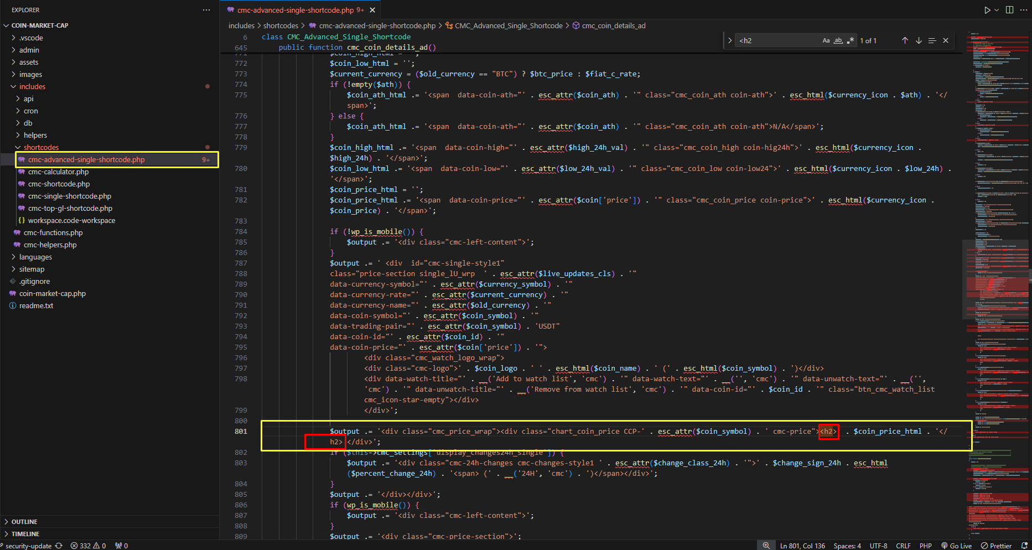Click the ports forwarded indicator showing 0
The height and width of the screenshot is (550, 1032).
click(x=122, y=546)
